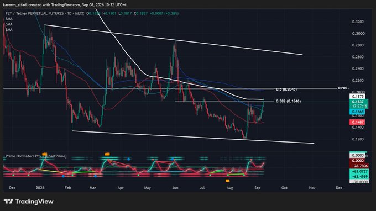
Task: Click the Mar label on time axis
Action: tap(93, 188)
